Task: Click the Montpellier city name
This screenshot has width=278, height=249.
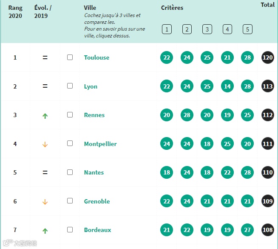Action: [x=100, y=144]
